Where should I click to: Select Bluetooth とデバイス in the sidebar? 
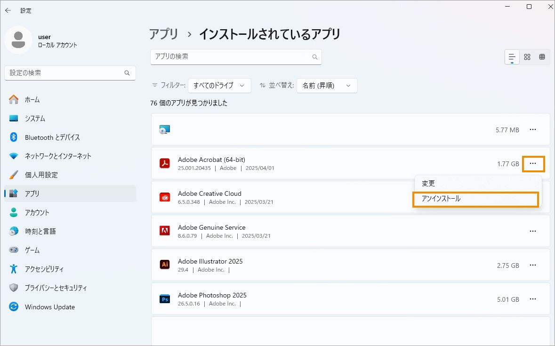tap(52, 137)
